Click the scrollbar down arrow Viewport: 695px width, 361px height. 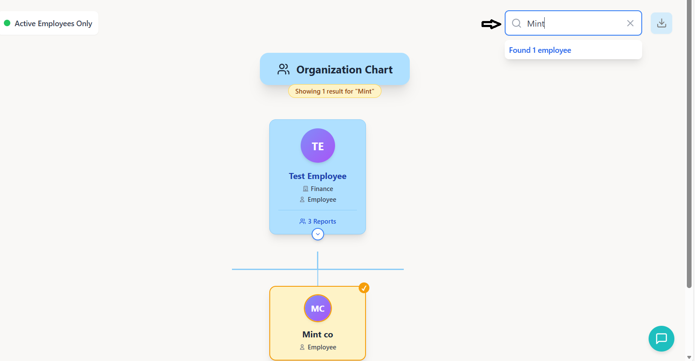click(689, 357)
